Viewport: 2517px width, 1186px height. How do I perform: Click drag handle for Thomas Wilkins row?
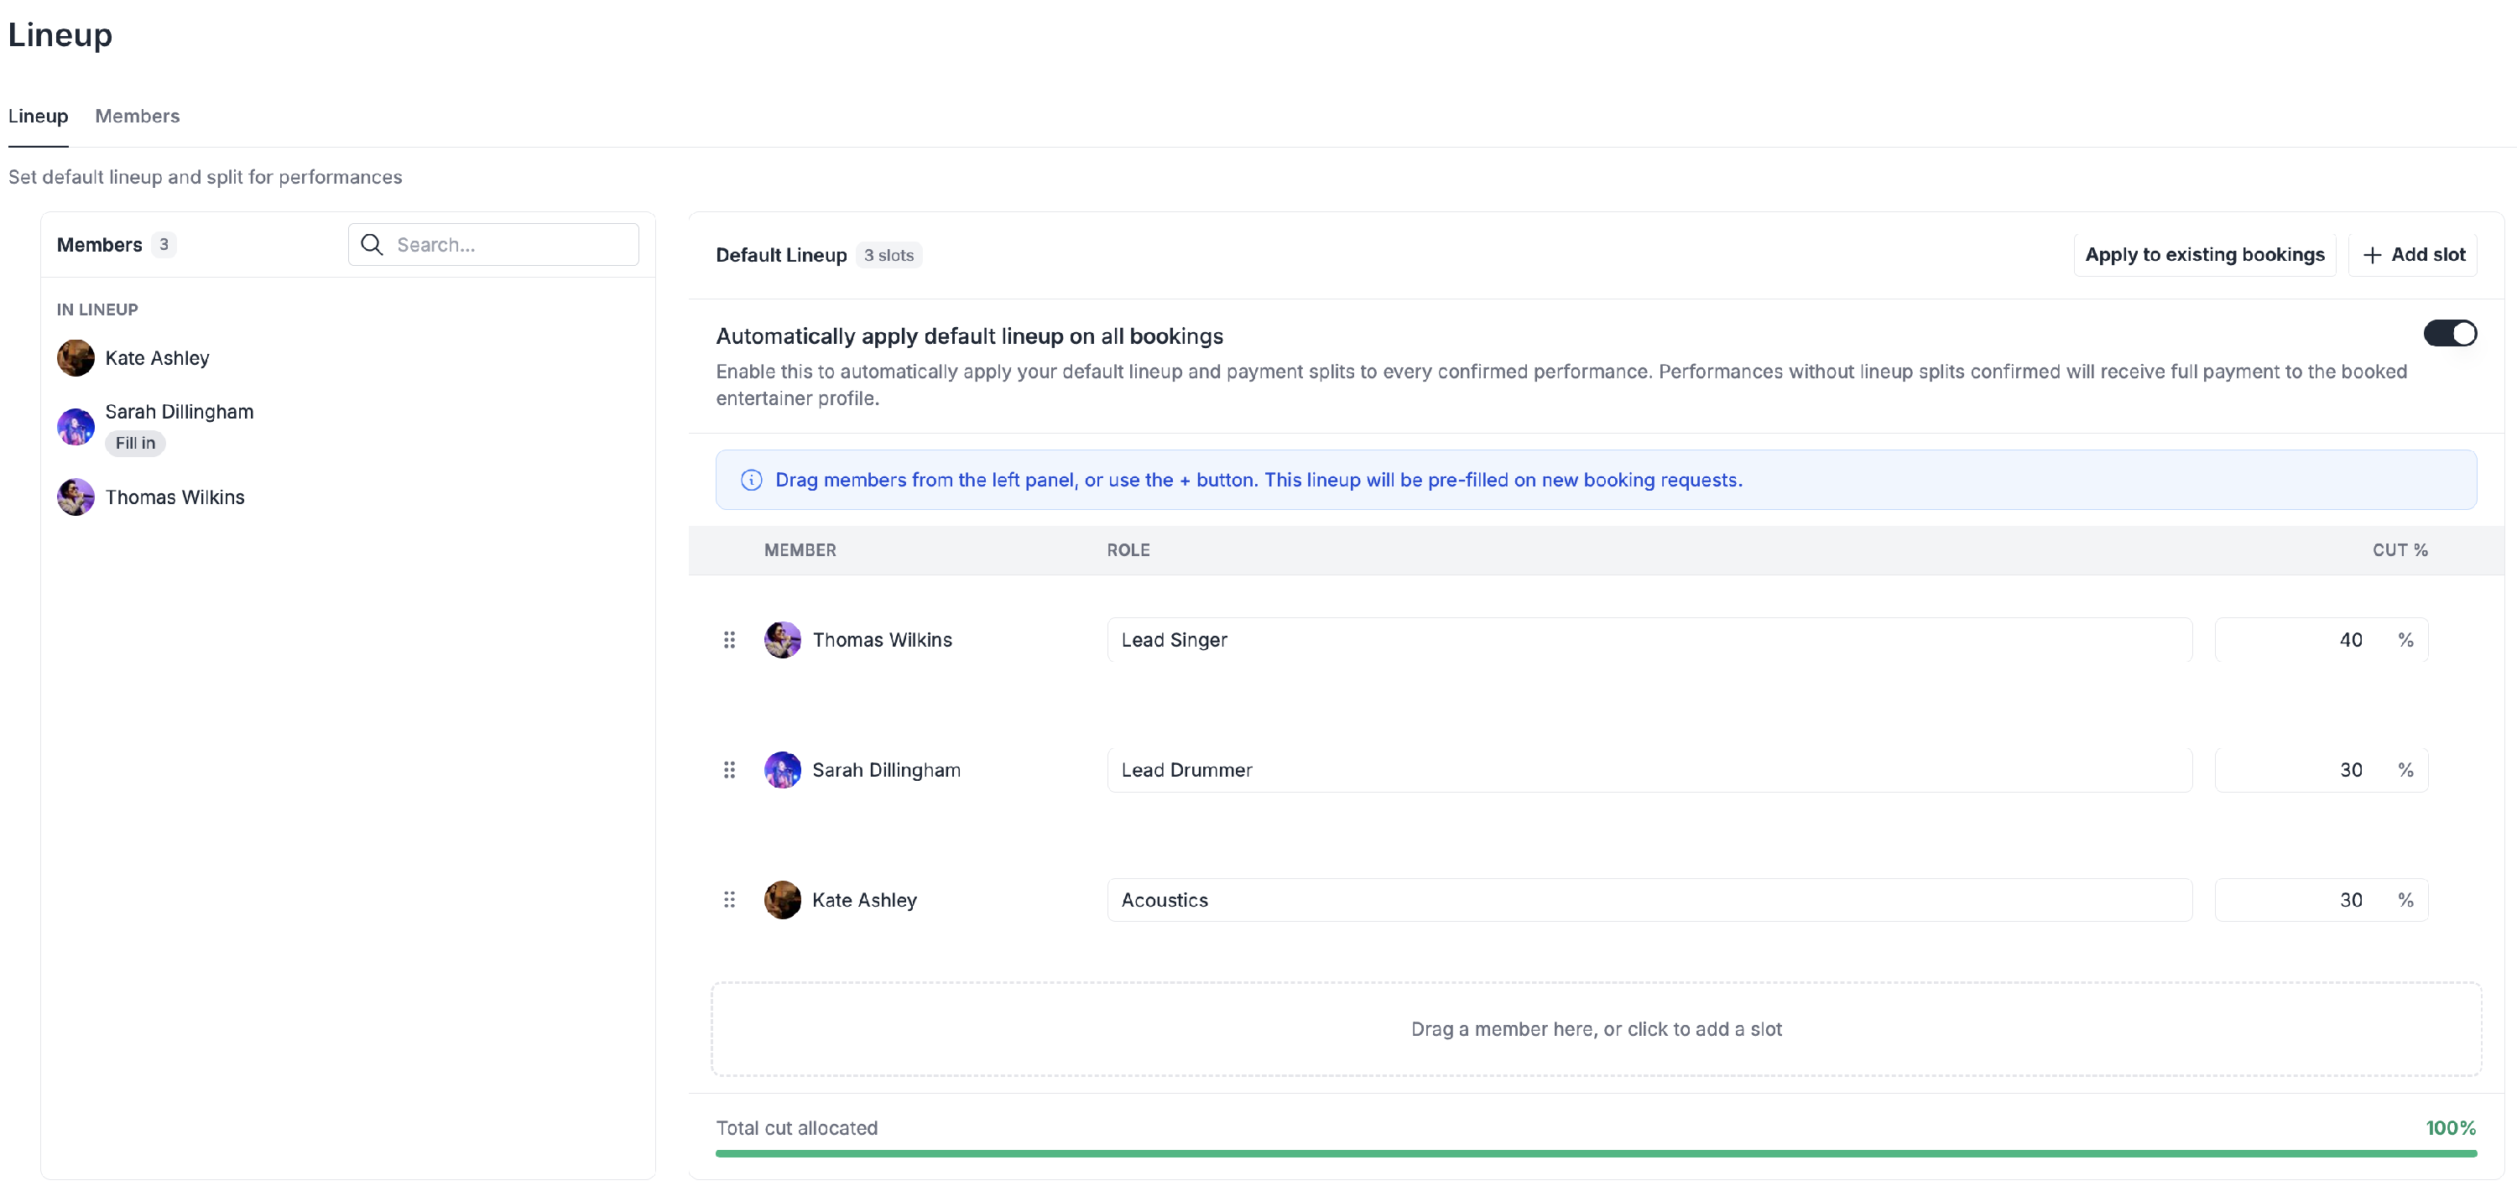[x=729, y=640]
